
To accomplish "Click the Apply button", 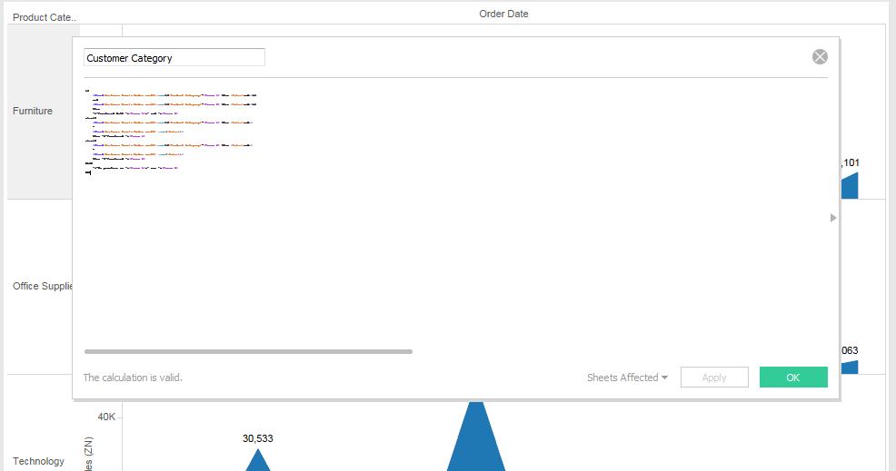I will tap(714, 378).
